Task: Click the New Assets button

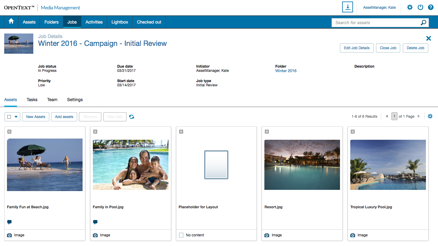Action: [x=36, y=117]
